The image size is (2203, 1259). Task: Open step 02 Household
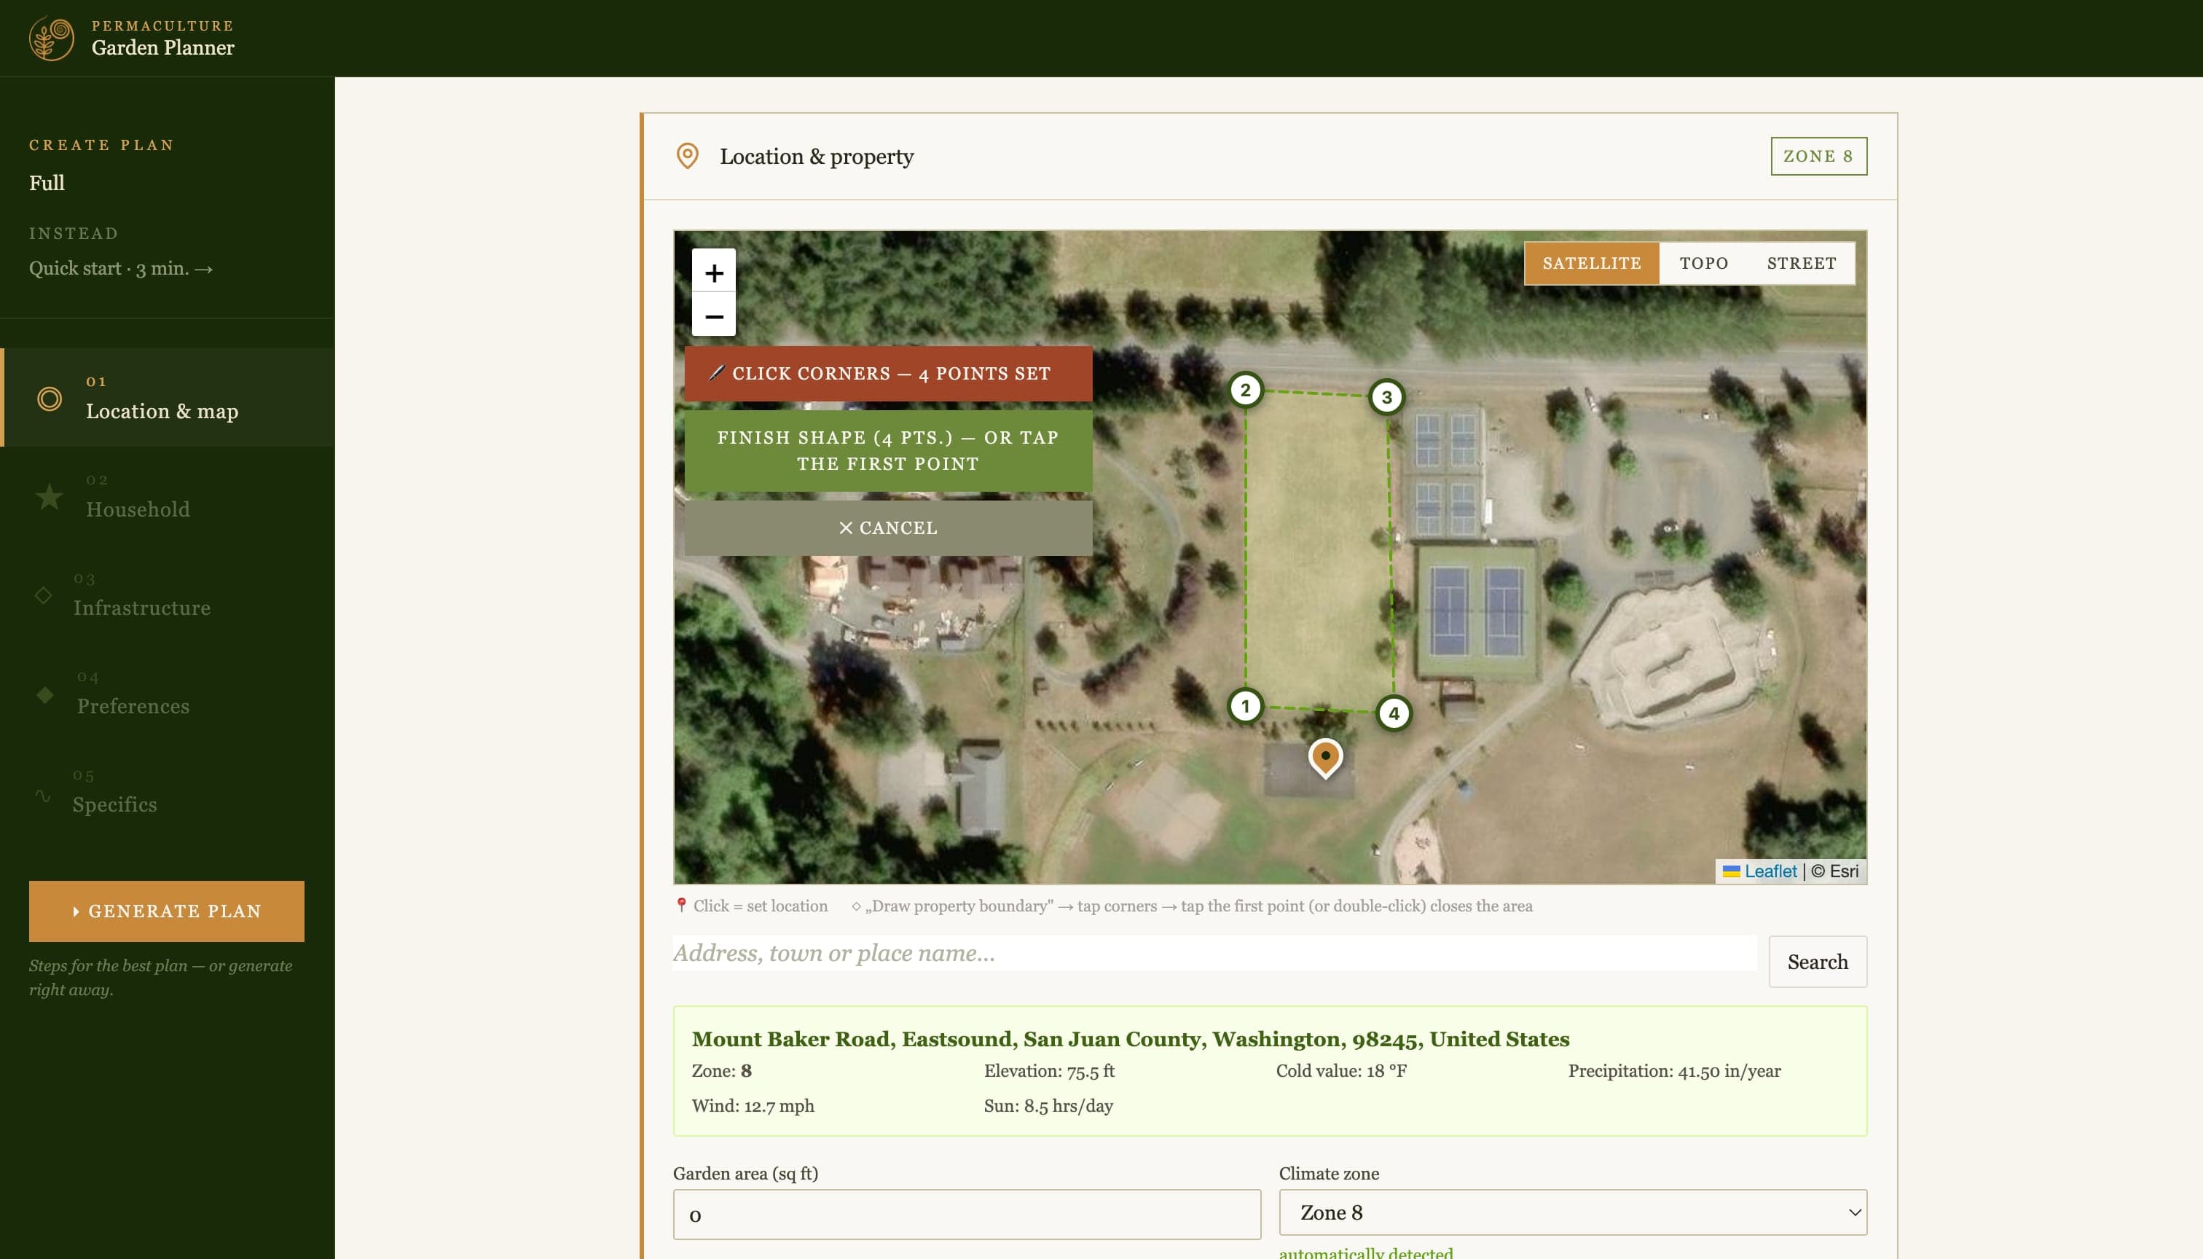click(x=168, y=496)
